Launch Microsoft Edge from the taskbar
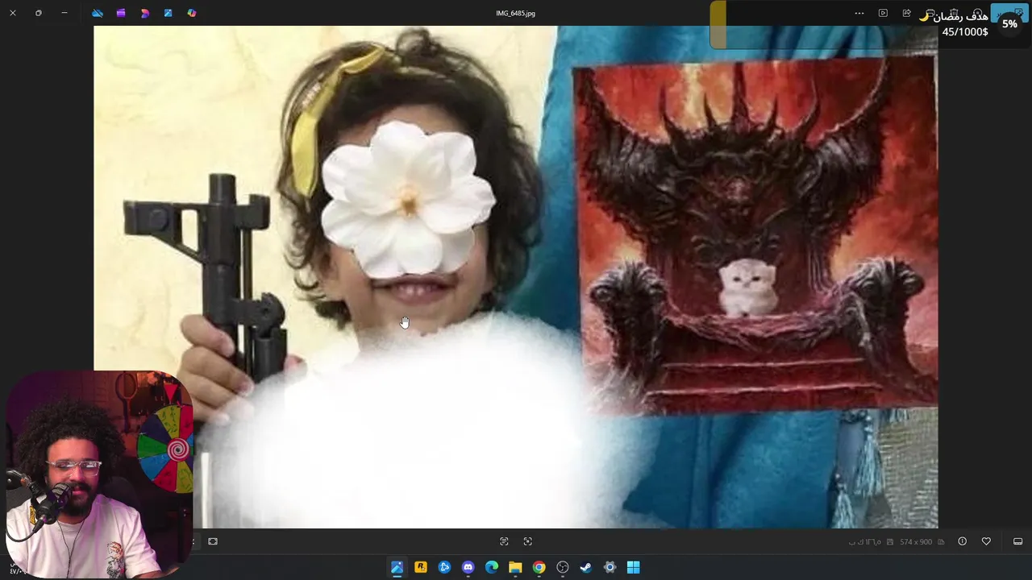Image resolution: width=1032 pixels, height=580 pixels. 492,567
